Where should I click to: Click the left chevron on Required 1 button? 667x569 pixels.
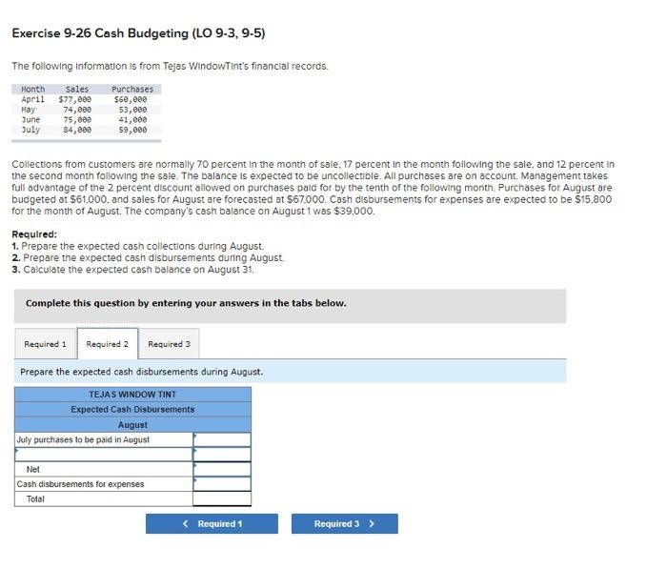click(x=185, y=523)
